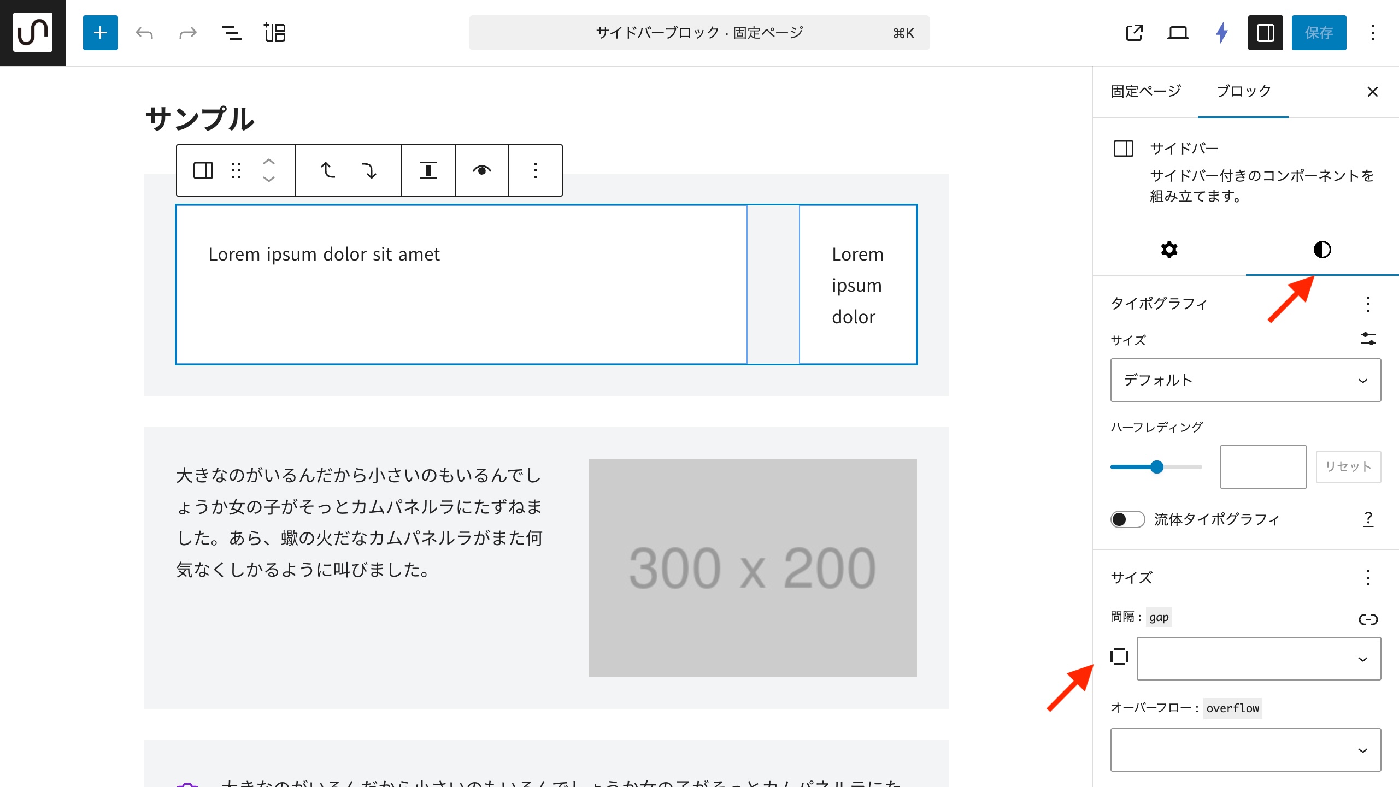Click the blue block inserter plus button
This screenshot has width=1399, height=787.
(x=100, y=33)
